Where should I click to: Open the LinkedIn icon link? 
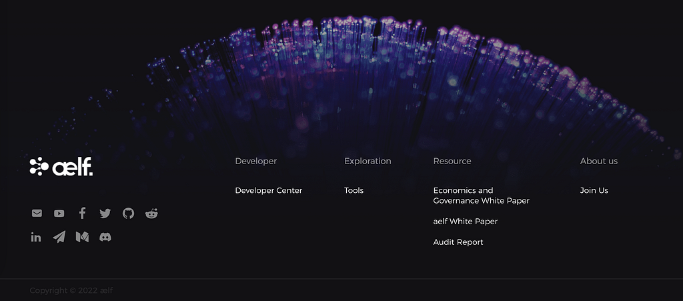point(36,237)
